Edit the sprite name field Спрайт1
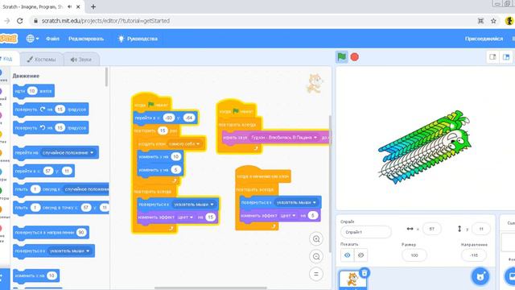 click(365, 232)
